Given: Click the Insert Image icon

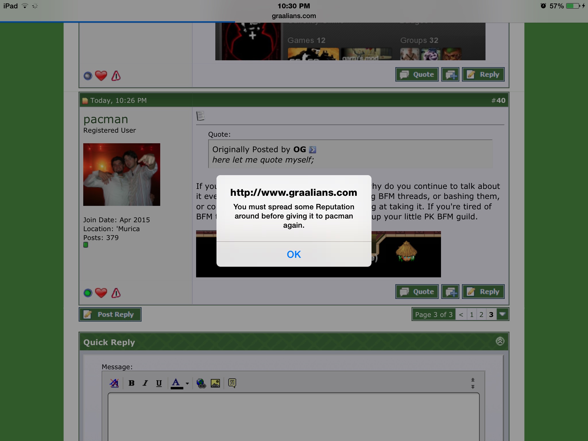Looking at the screenshot, I should pyautogui.click(x=215, y=383).
